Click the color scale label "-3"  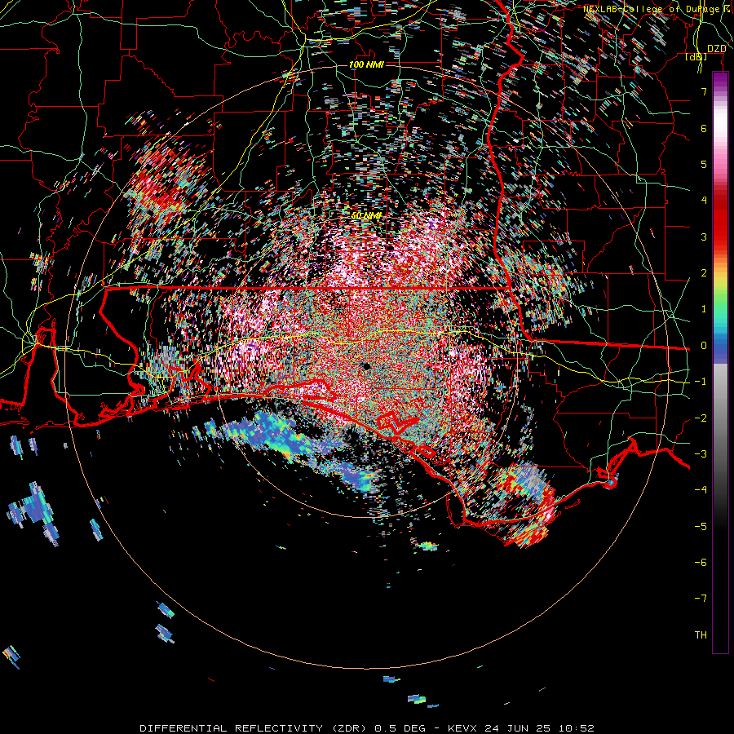tap(701, 454)
